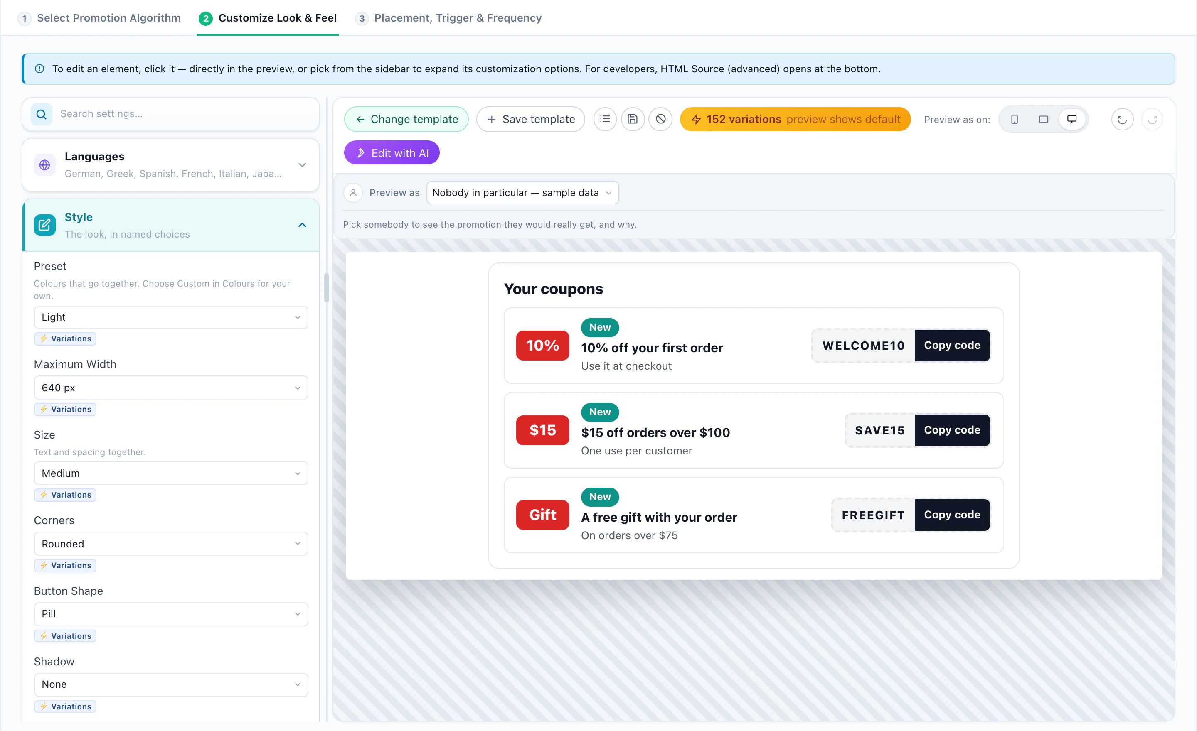Image resolution: width=1197 pixels, height=731 pixels.
Task: Click Change template button
Action: point(406,119)
